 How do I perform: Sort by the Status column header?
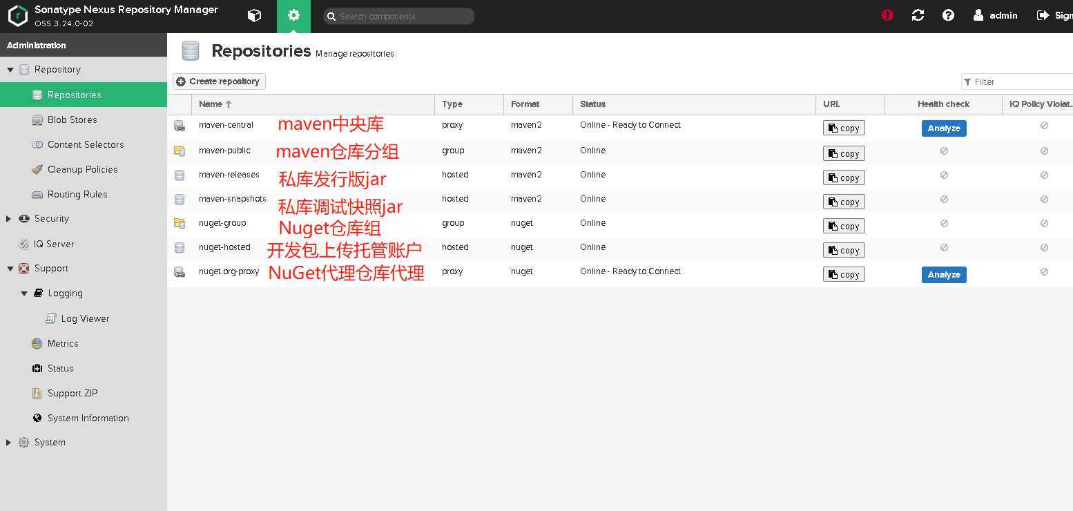coord(695,104)
